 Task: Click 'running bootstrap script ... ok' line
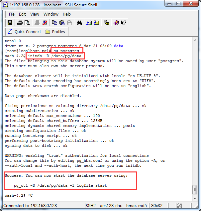[x=41, y=136]
